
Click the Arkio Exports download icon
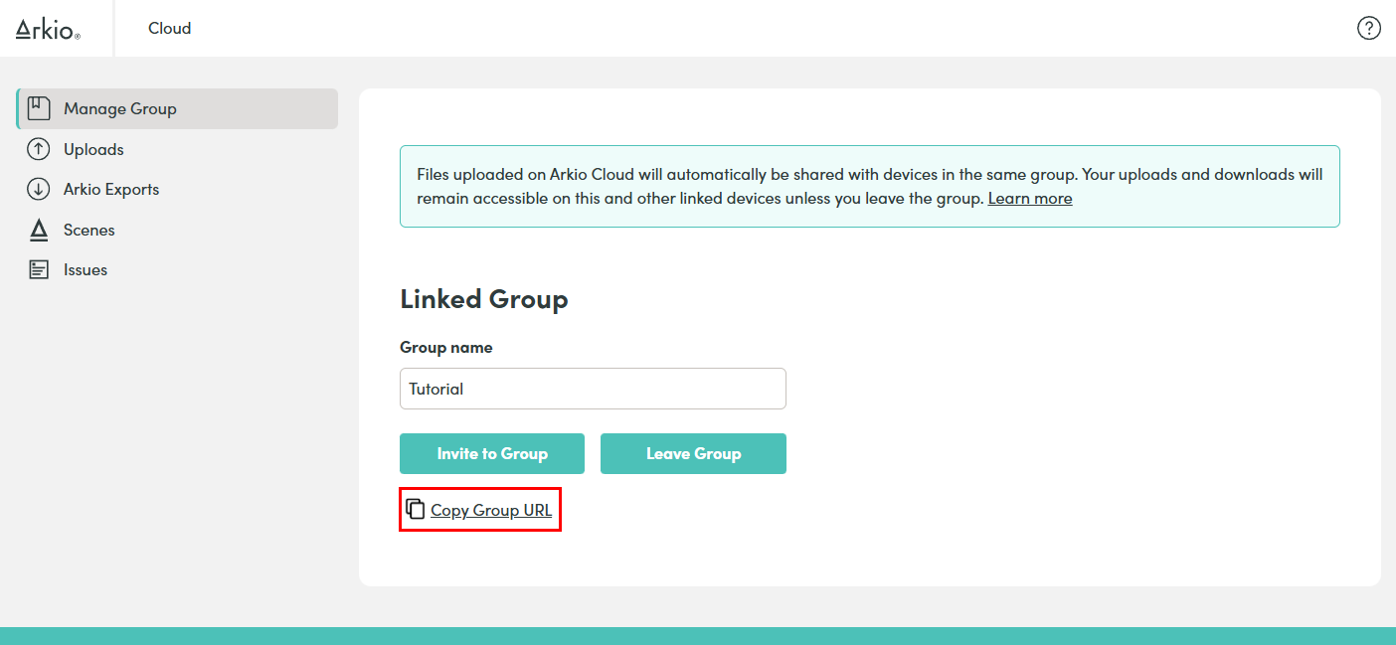pos(39,189)
